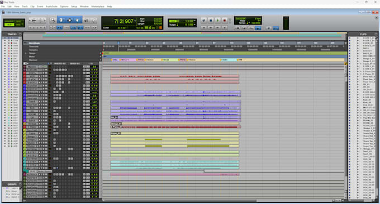Image resolution: width=380 pixels, height=204 pixels.
Task: Toggle Wait for Note MIDI button
Action: click(x=237, y=28)
